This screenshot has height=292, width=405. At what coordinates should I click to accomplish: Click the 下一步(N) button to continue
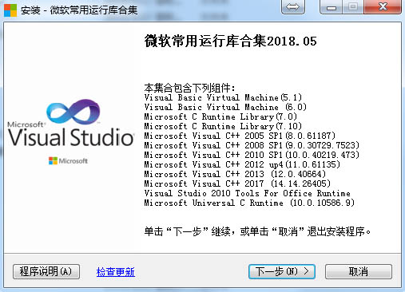click(x=282, y=271)
